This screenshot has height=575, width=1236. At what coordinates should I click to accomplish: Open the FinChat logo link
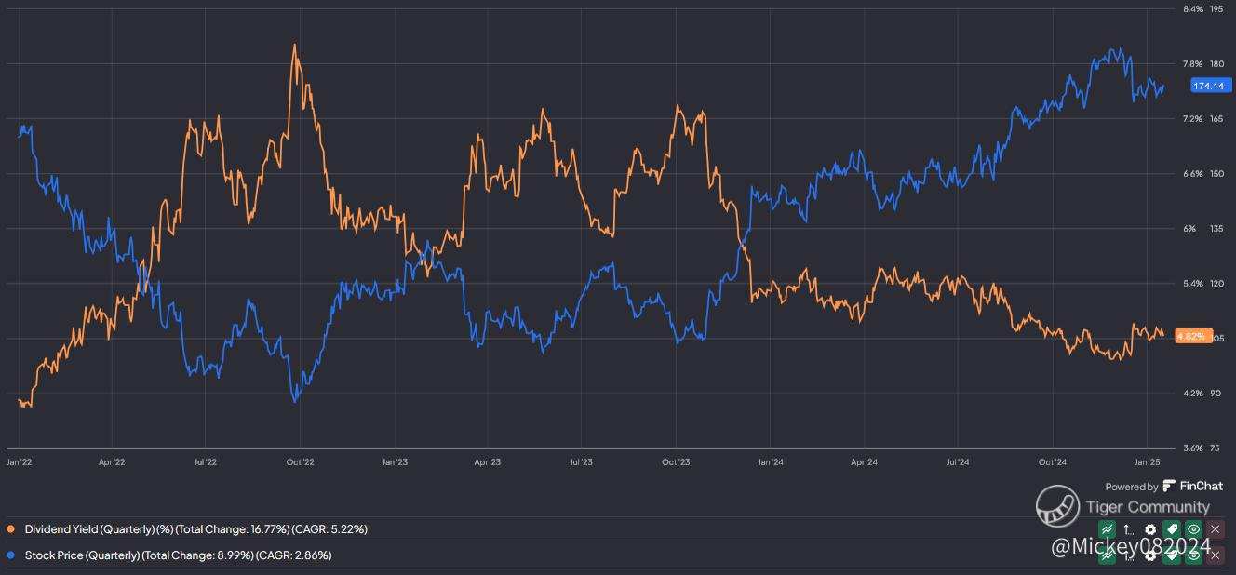click(x=1193, y=486)
